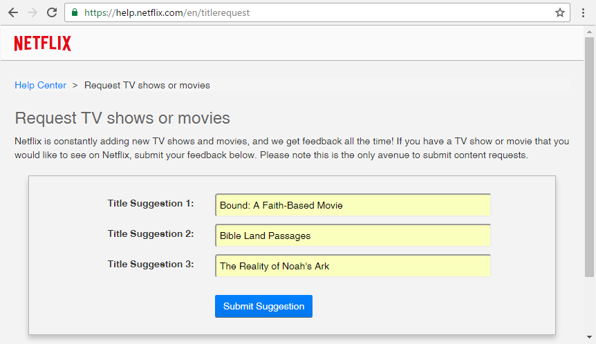Open the Chrome three-dot menu
Screen dimensions: 596x344
click(x=583, y=12)
